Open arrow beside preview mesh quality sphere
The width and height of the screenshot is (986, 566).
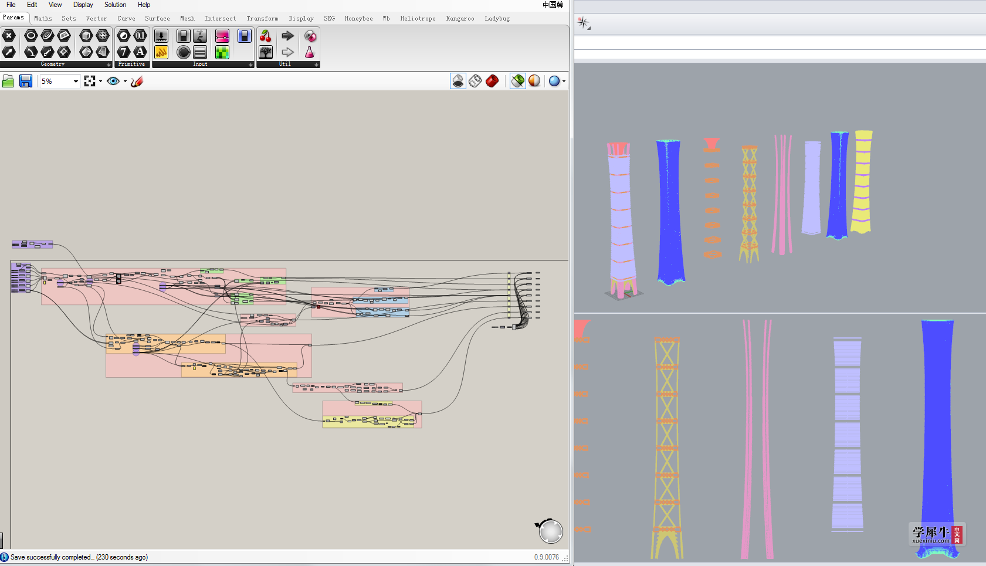pos(564,82)
